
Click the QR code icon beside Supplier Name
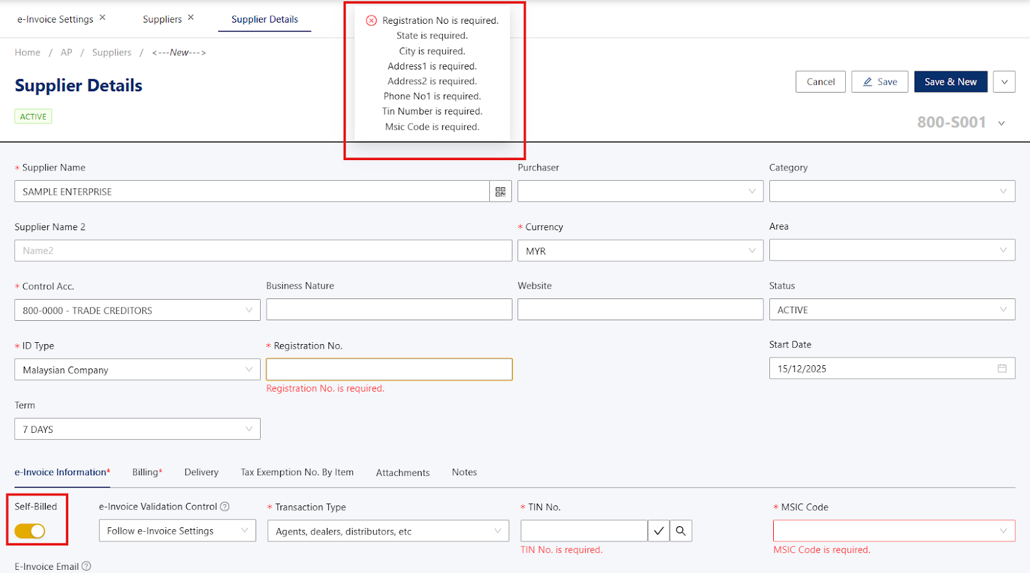500,192
